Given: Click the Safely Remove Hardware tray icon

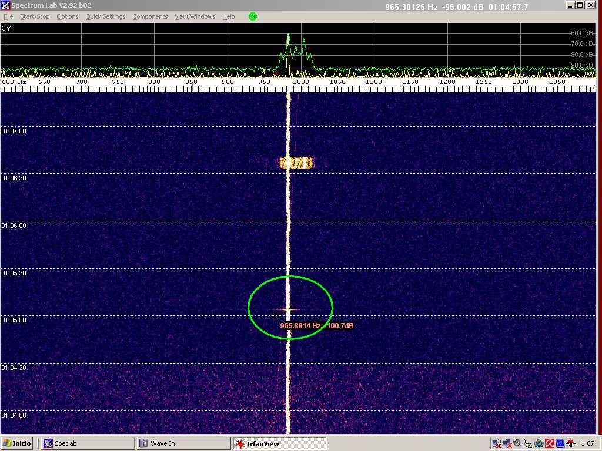Looking at the screenshot, I should click(x=529, y=443).
